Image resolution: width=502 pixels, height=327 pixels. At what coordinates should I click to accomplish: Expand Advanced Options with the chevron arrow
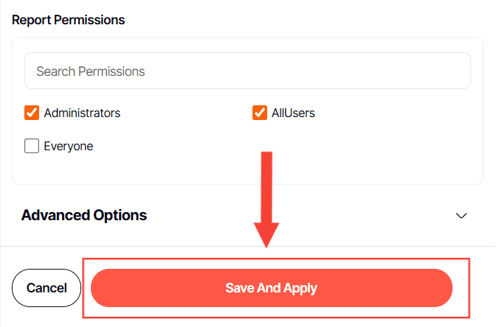461,216
